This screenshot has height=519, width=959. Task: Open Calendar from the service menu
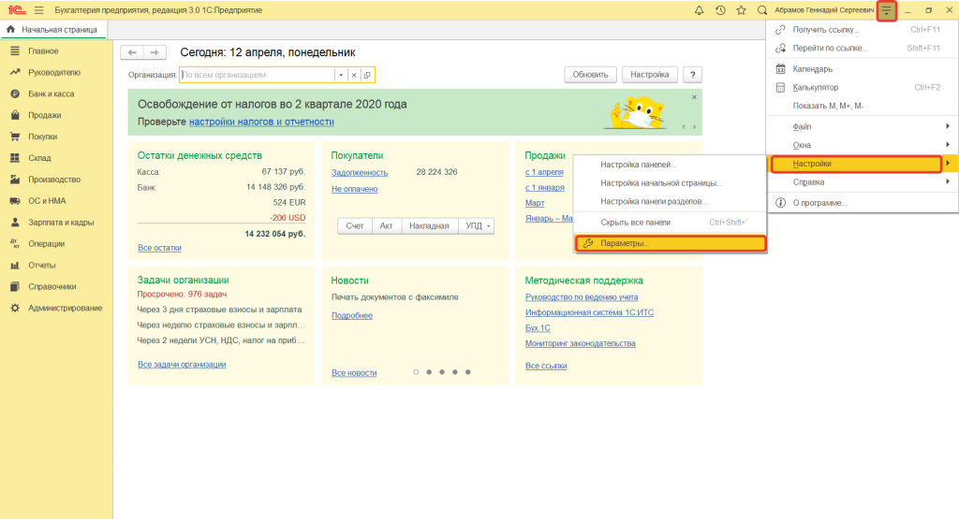(x=812, y=68)
